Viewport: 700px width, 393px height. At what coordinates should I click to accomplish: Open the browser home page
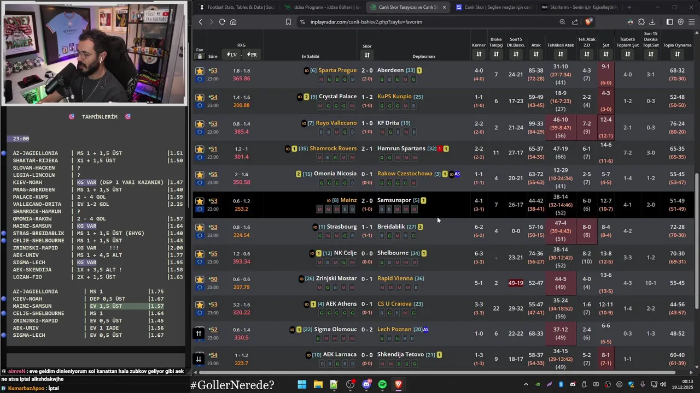pos(234,22)
